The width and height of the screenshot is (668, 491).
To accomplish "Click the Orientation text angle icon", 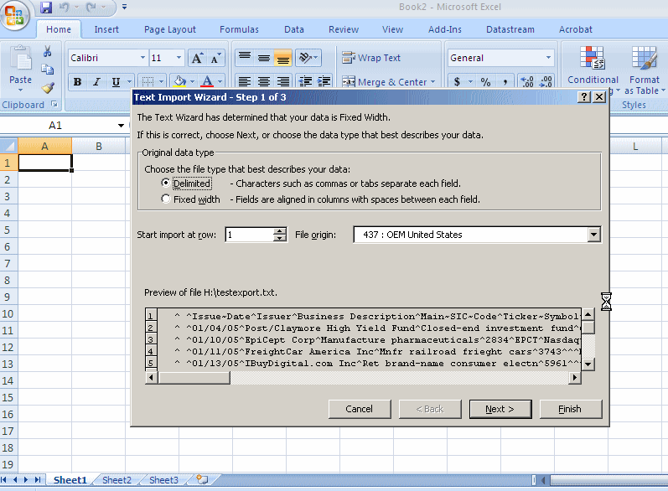I will 305,58.
